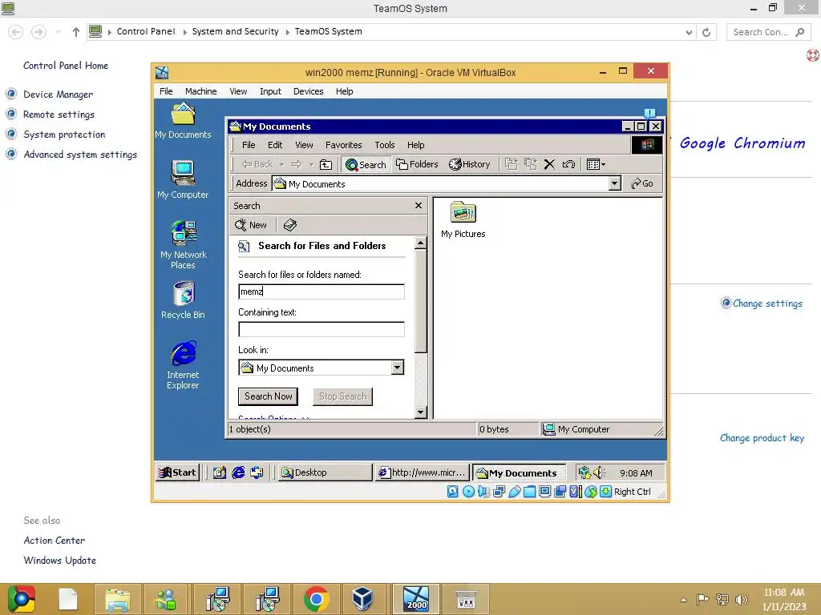Click refresh button in Control Panel address bar
This screenshot has width=821, height=615.
[x=706, y=32]
